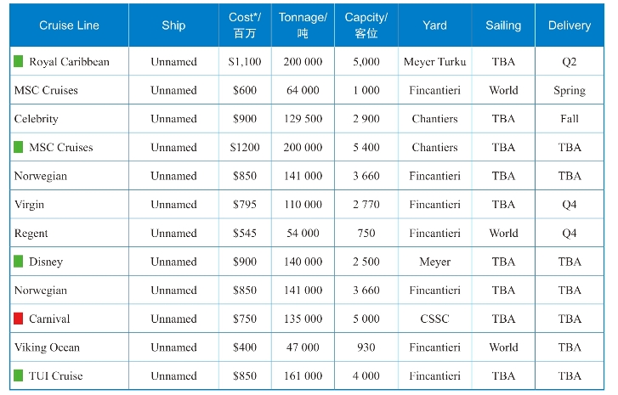Select the Spring delivery cell

coord(569,91)
